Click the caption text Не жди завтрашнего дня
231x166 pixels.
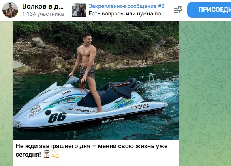(x=53, y=146)
